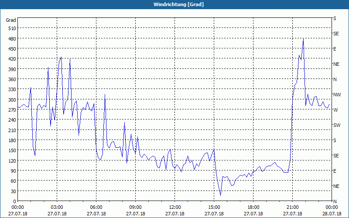Click the NW compass label on right axis

point(337,95)
